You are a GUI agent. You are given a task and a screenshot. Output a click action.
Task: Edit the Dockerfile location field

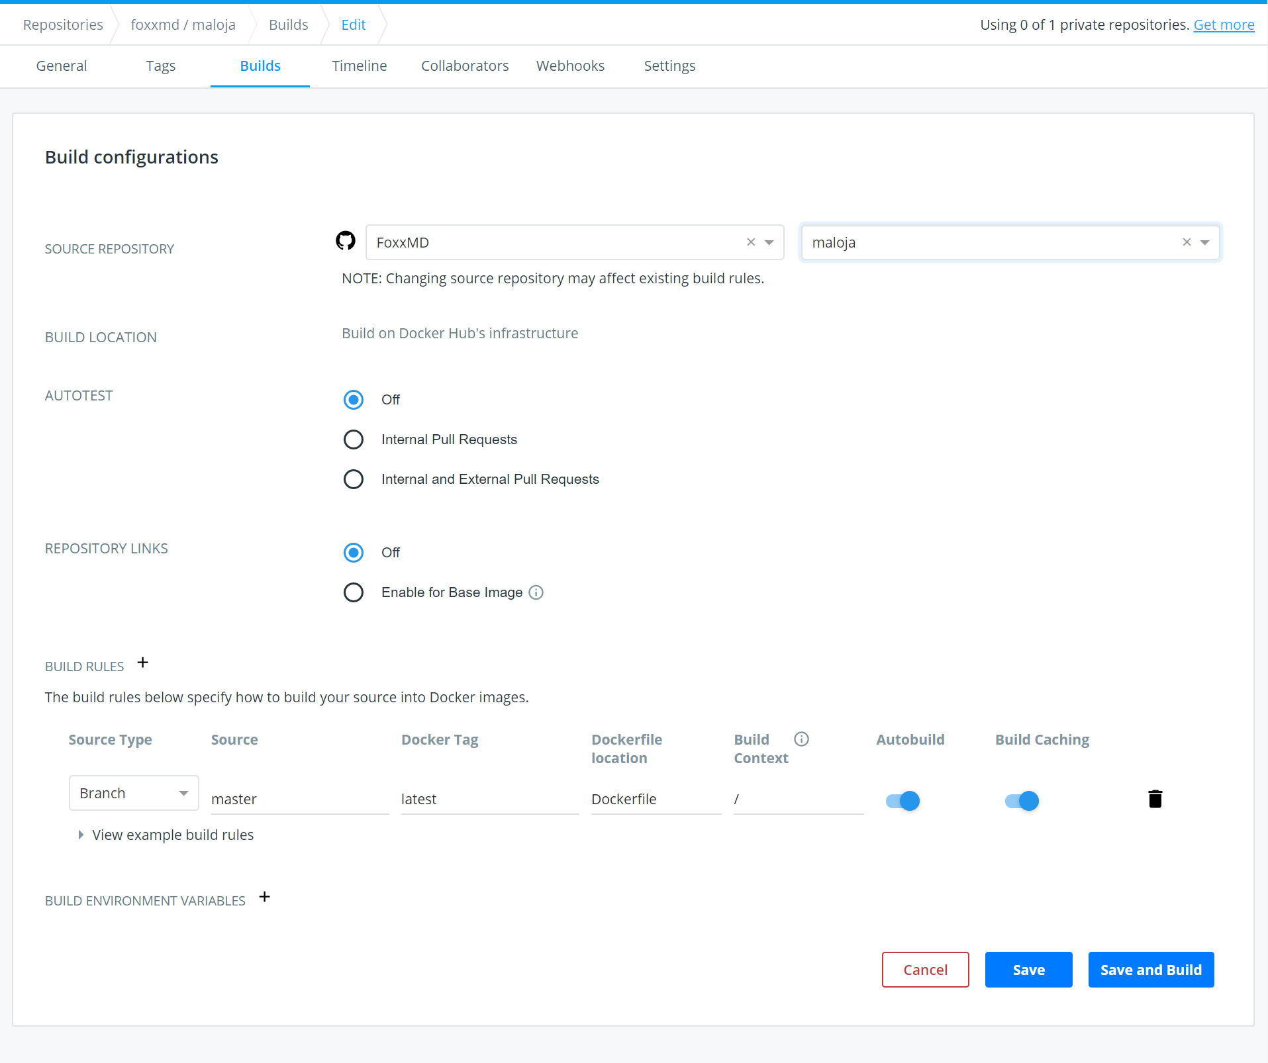click(x=656, y=800)
